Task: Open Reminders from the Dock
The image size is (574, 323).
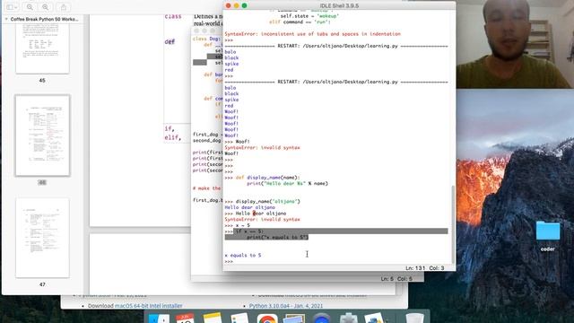Action: tap(239, 318)
